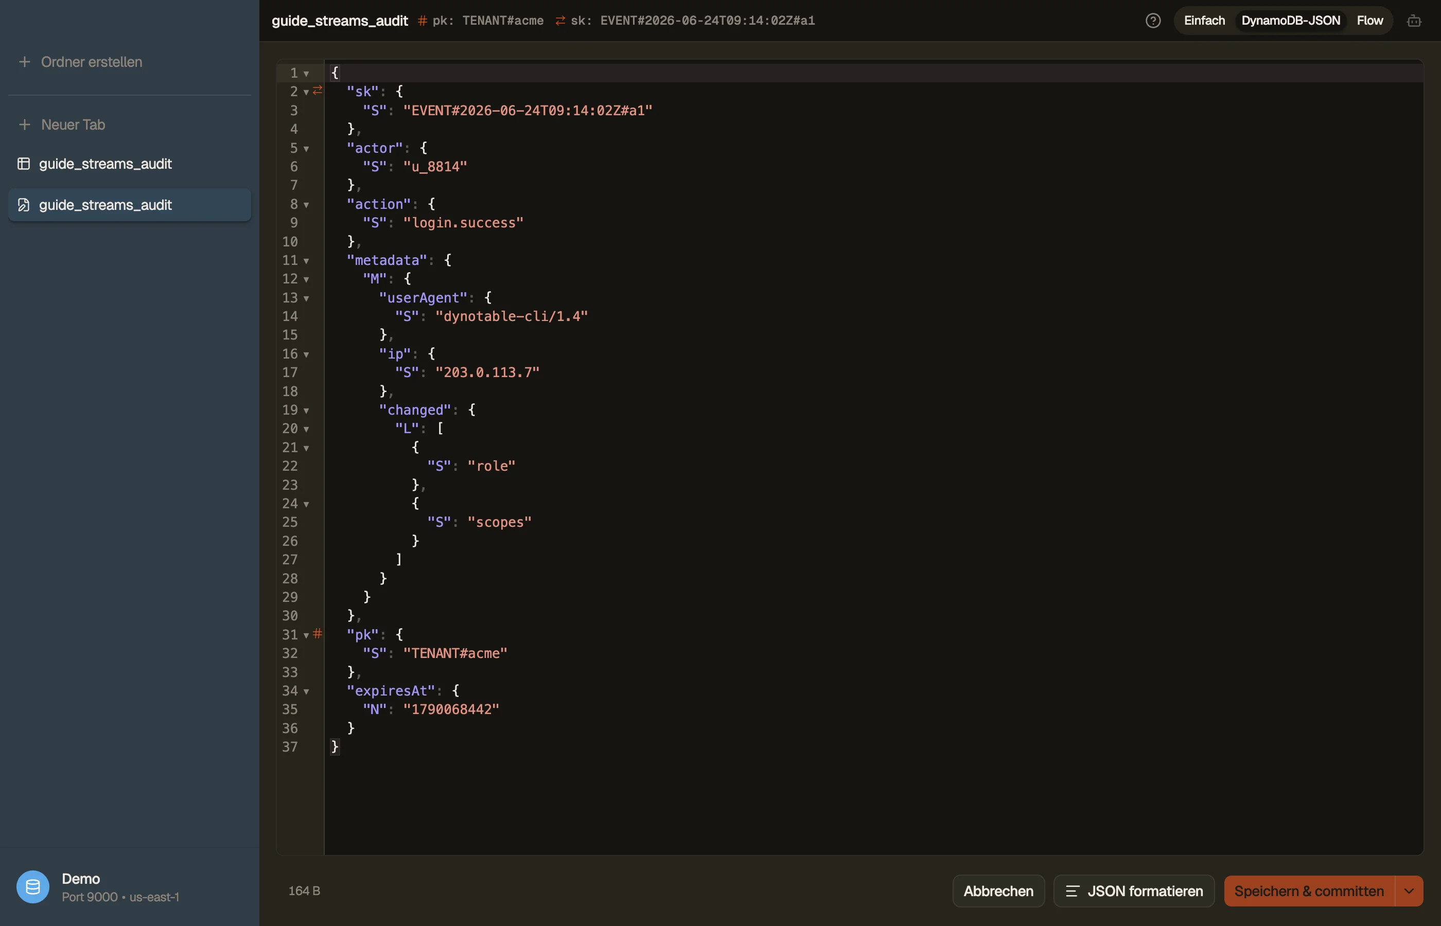Switch view mode to Einfach

1204,21
